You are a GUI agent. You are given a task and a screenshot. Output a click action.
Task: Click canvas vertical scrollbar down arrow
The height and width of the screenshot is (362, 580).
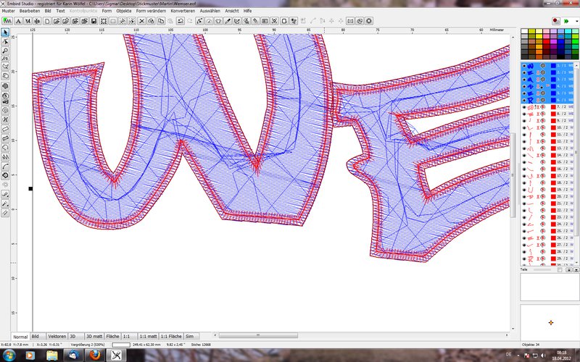[x=513, y=329]
